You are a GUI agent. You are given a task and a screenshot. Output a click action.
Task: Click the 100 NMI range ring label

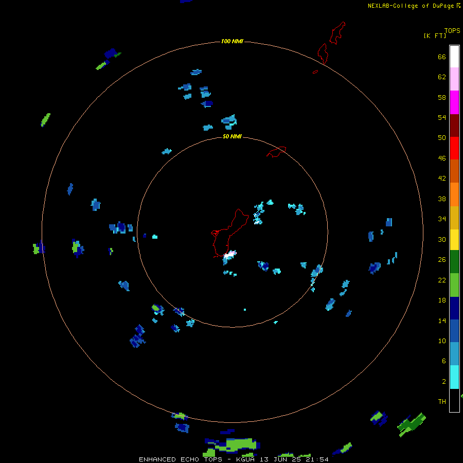232,41
